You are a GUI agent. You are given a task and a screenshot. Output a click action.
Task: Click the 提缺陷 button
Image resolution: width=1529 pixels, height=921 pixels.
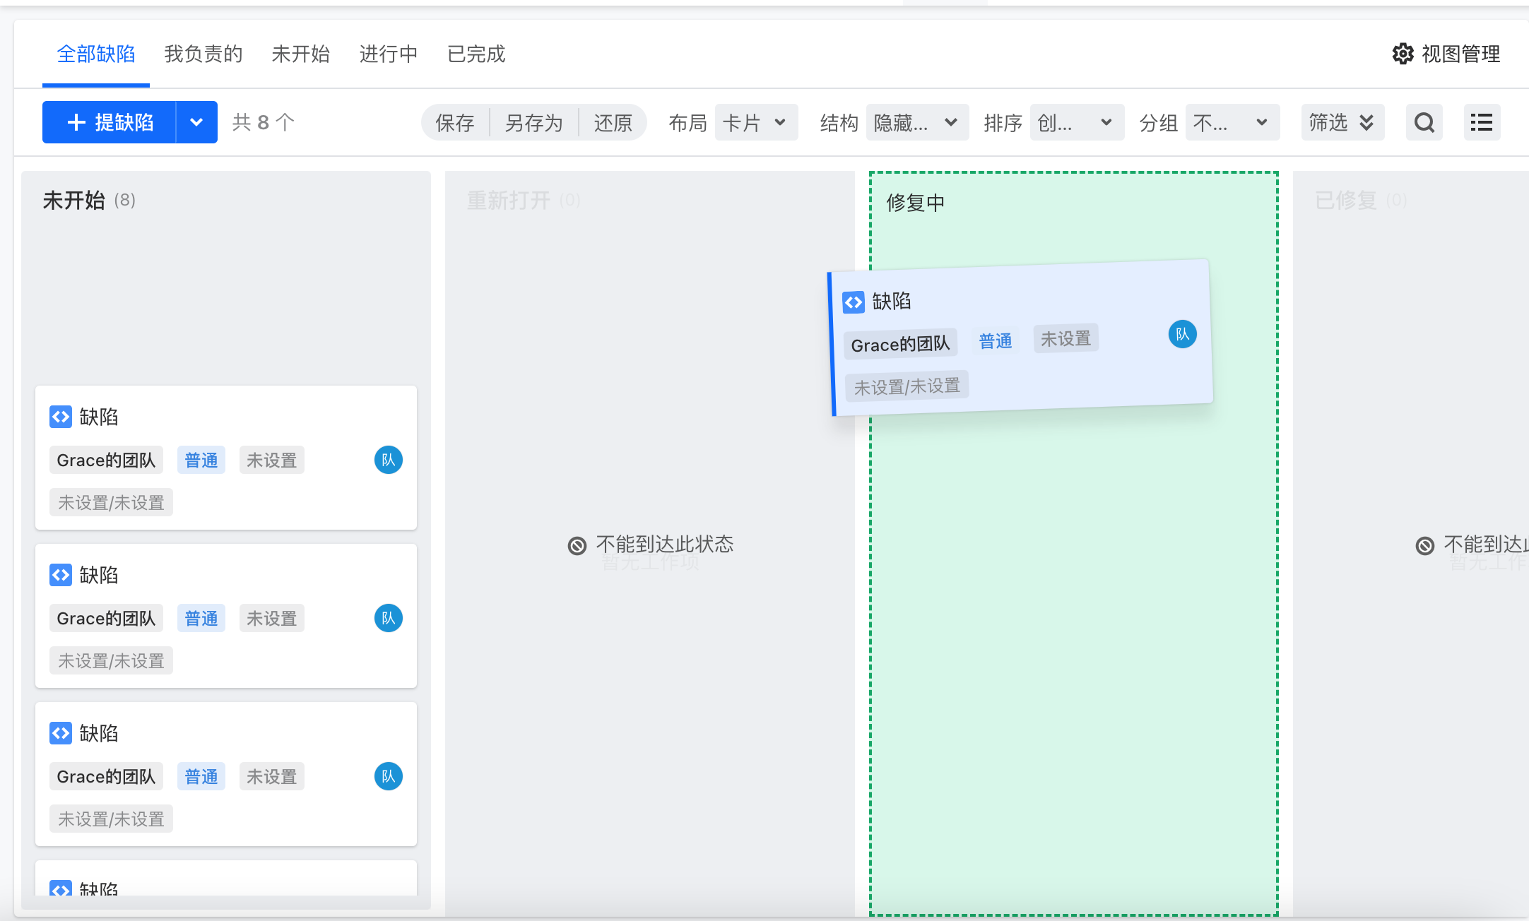110,123
